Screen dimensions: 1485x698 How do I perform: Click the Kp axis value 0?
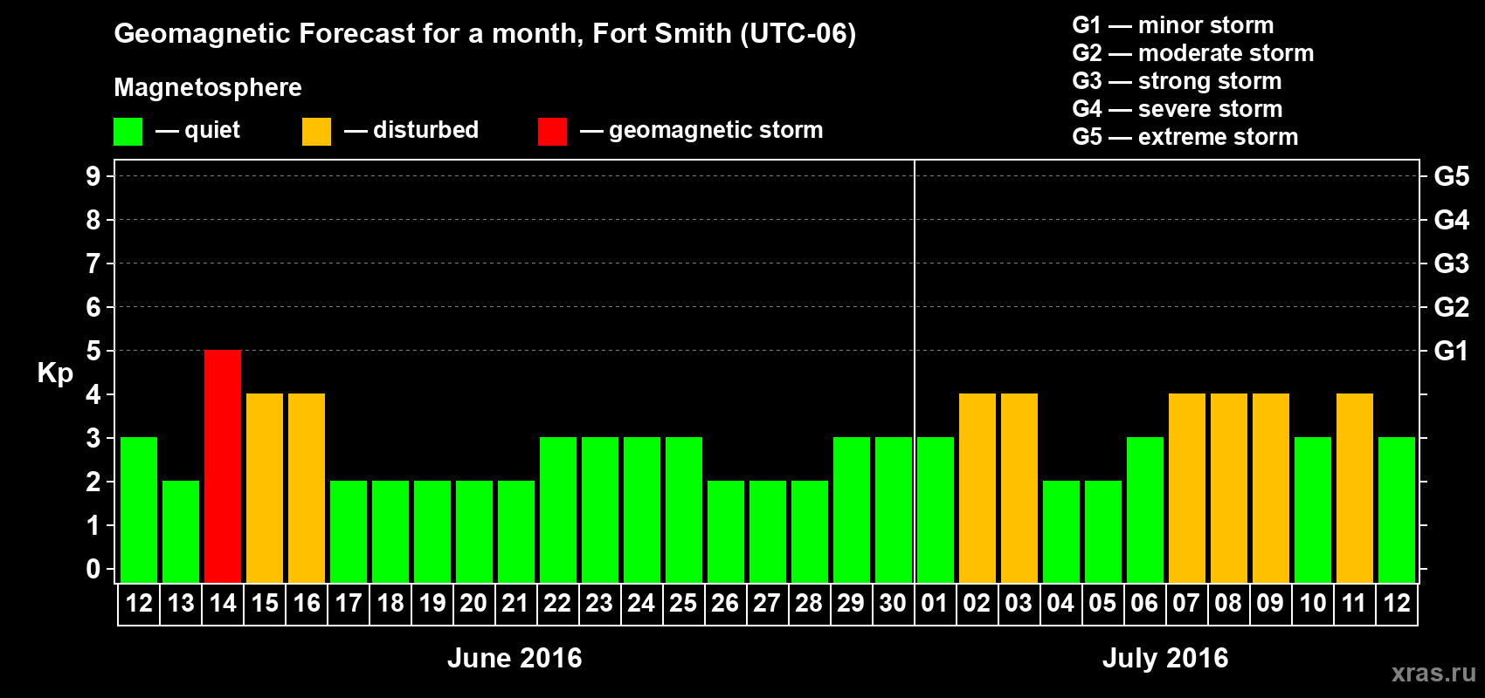93,569
